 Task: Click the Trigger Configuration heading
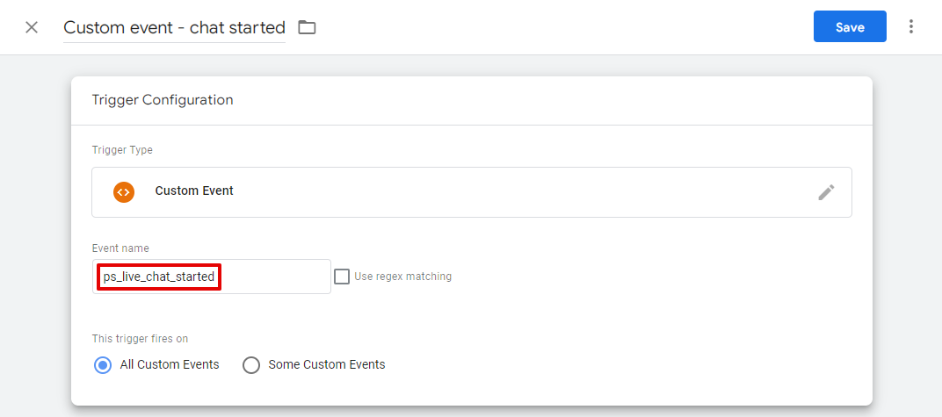163,100
